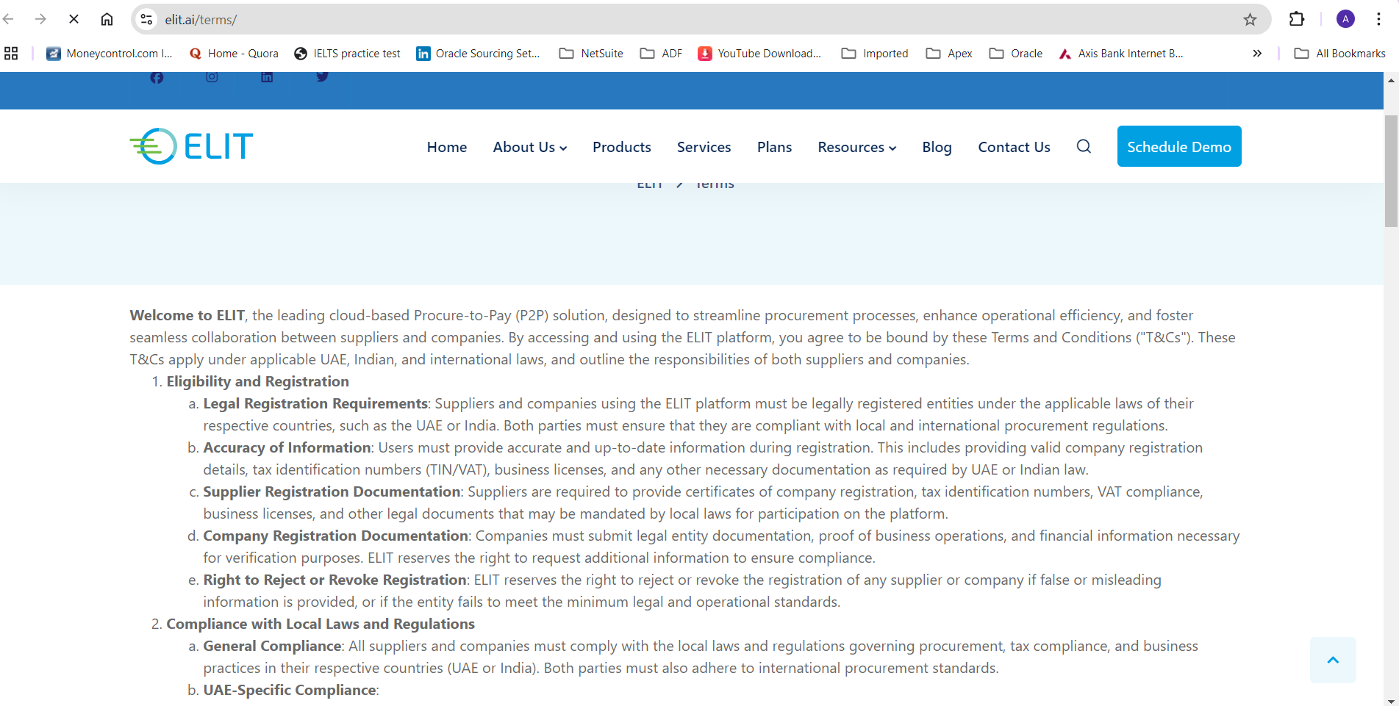
Task: Open the browser Extensions puzzle icon
Action: click(1297, 20)
